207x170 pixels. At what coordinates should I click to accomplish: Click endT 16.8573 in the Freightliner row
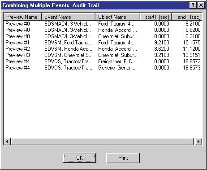point(192,61)
